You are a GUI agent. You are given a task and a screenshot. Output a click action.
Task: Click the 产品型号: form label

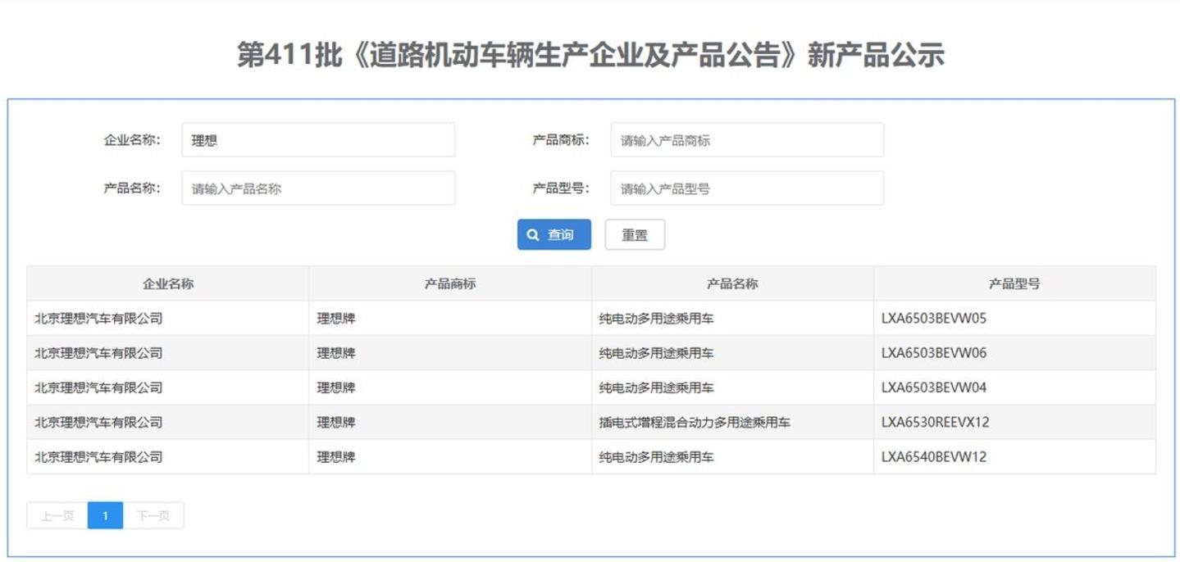[x=562, y=188]
